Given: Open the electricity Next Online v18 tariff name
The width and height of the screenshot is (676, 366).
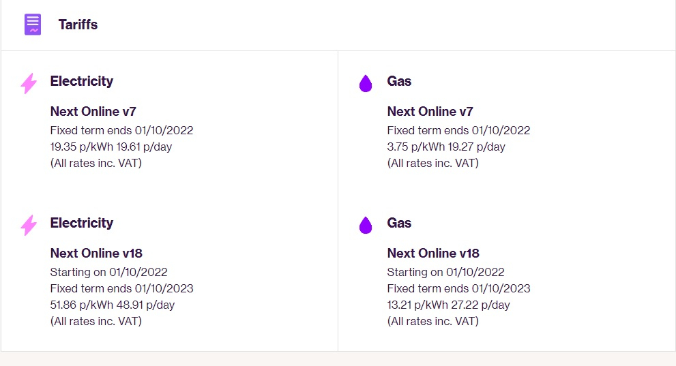Looking at the screenshot, I should click(x=96, y=253).
